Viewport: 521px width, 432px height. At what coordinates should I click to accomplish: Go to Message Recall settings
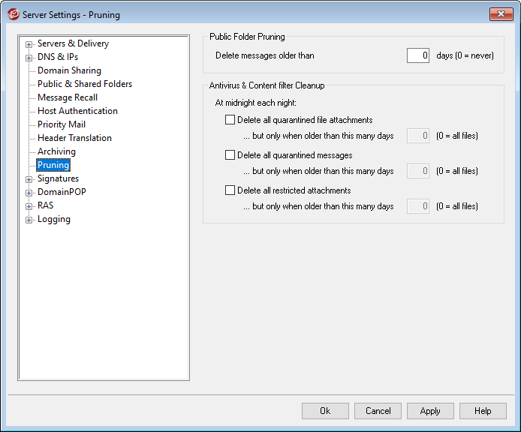67,97
